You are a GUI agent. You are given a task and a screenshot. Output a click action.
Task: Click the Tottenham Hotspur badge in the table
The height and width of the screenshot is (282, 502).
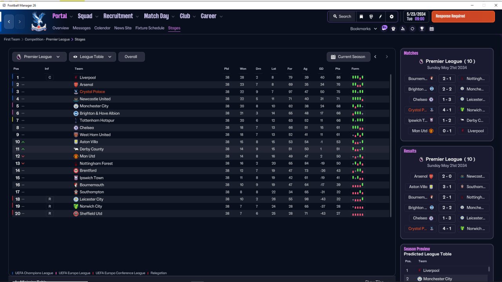click(76, 120)
